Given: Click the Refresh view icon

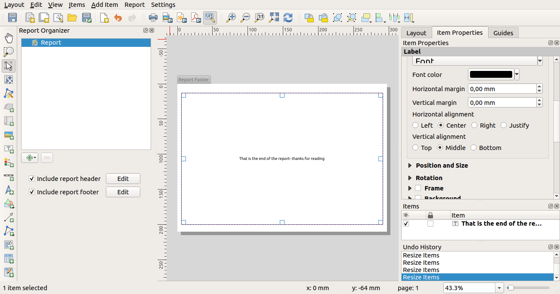Looking at the screenshot, I should (x=288, y=18).
